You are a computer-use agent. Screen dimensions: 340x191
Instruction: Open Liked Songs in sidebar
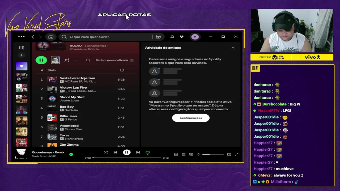[22, 66]
